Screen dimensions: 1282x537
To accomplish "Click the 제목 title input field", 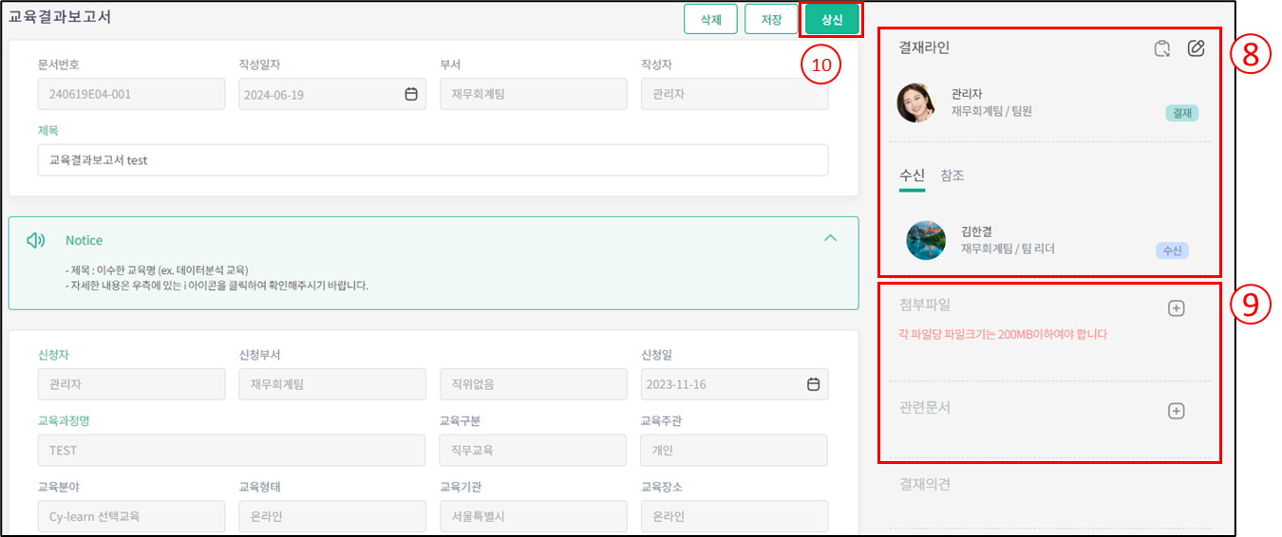I will (433, 160).
